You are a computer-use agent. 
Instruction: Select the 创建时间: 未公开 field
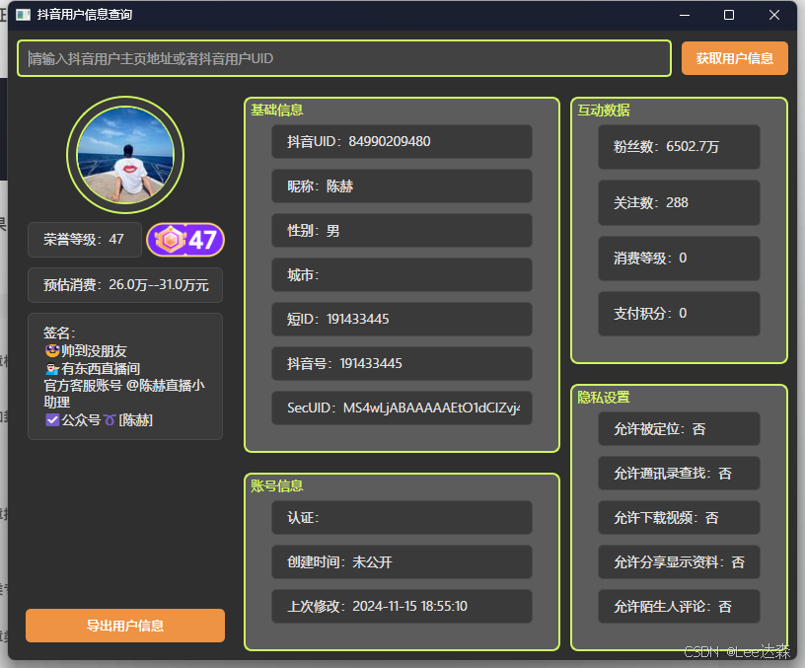pos(402,562)
